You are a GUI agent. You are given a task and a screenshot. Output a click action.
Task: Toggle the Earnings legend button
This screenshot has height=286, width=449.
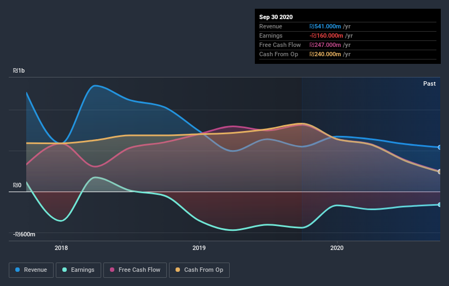(x=78, y=270)
